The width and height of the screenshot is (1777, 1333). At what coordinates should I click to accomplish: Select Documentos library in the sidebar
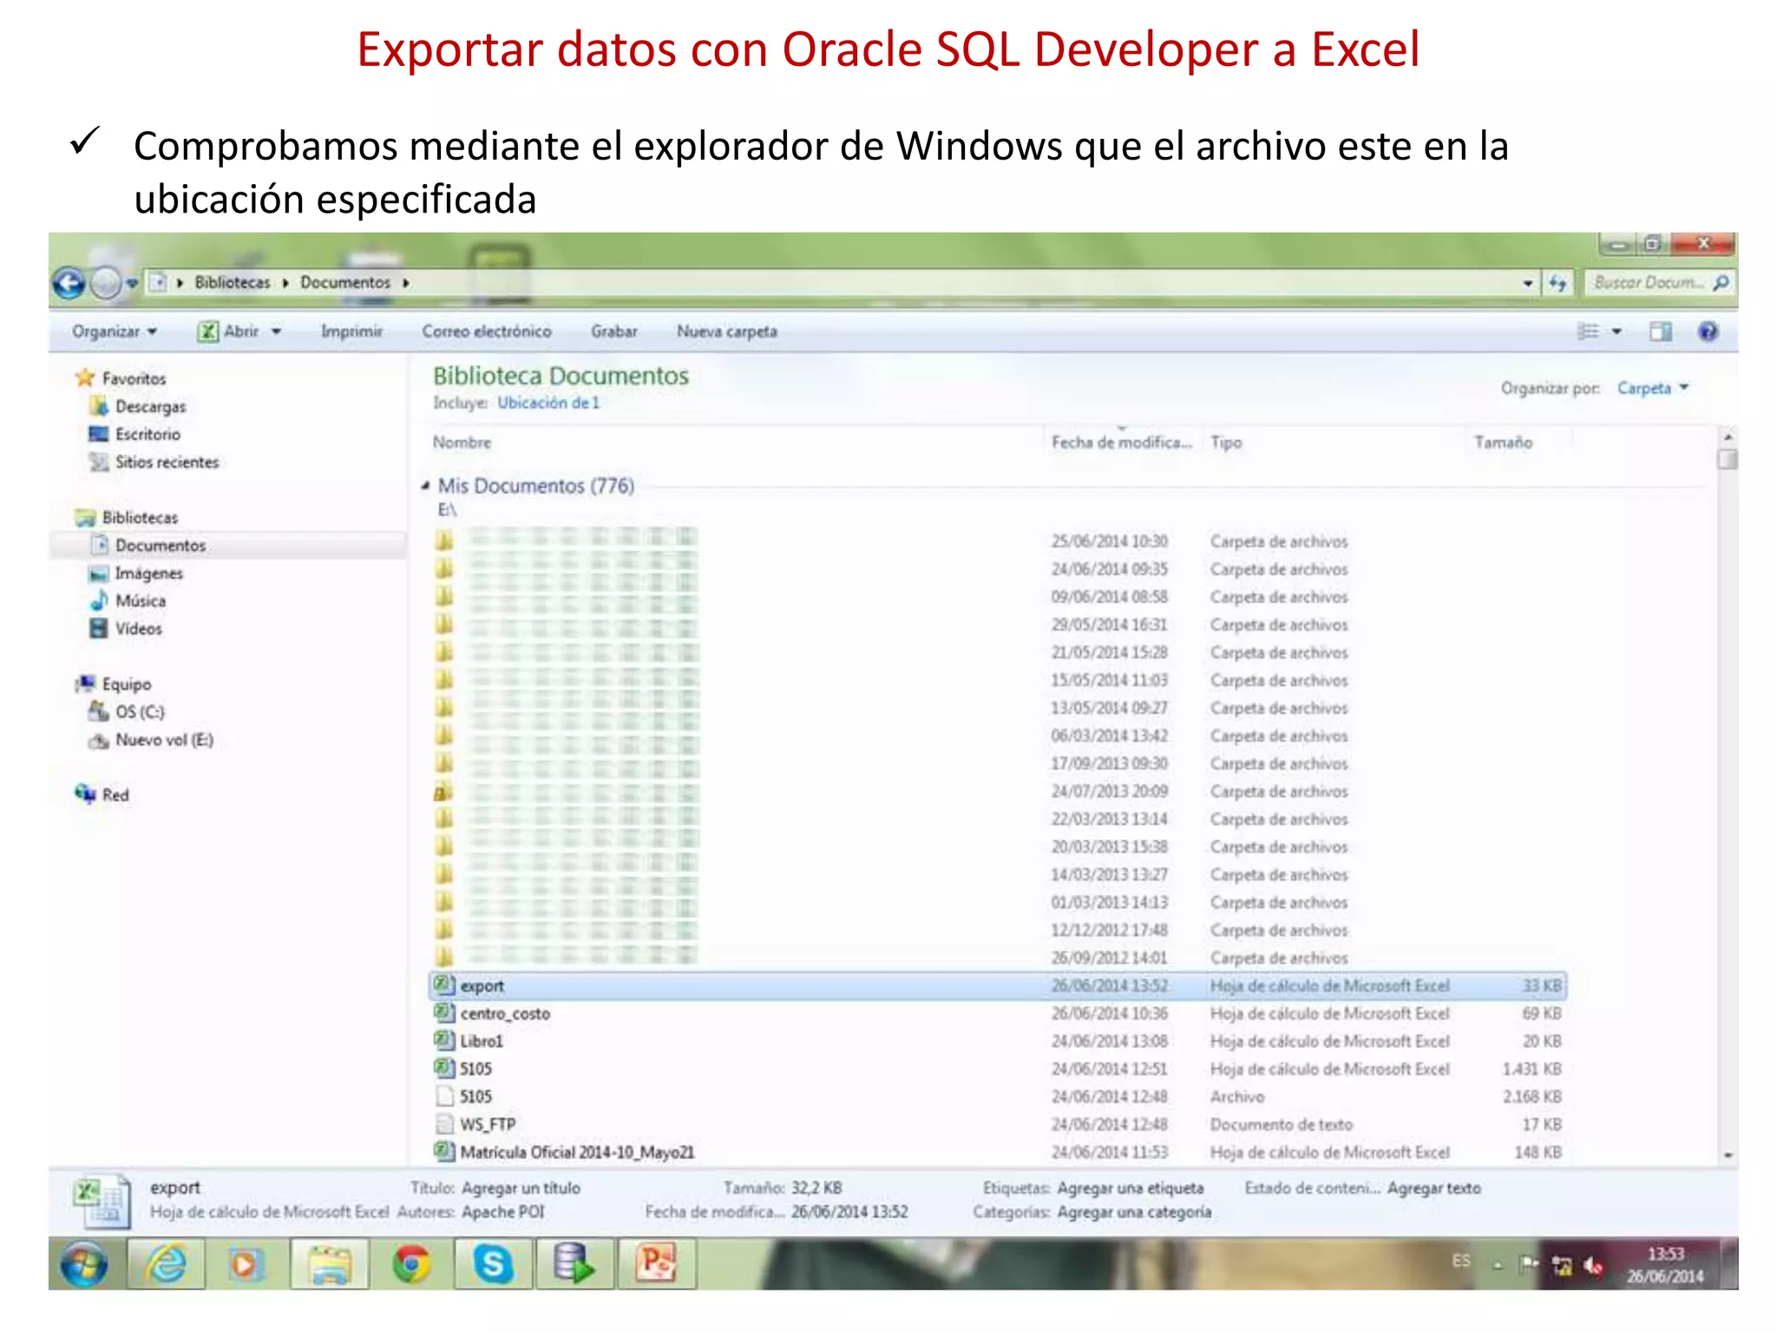click(x=161, y=545)
